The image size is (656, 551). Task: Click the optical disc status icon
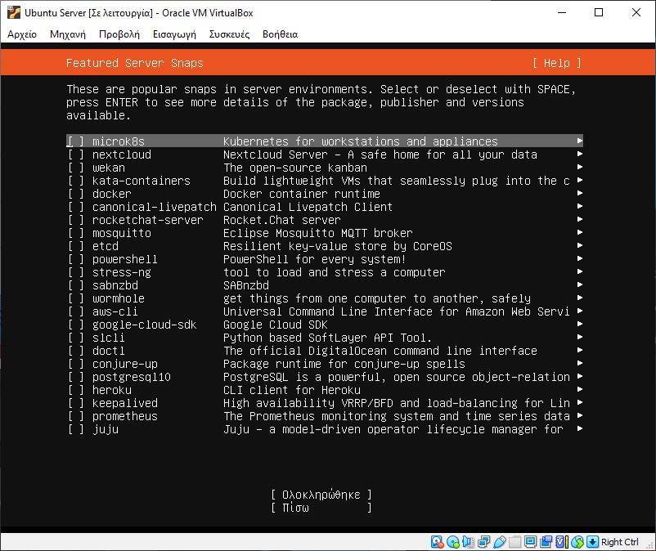point(452,542)
